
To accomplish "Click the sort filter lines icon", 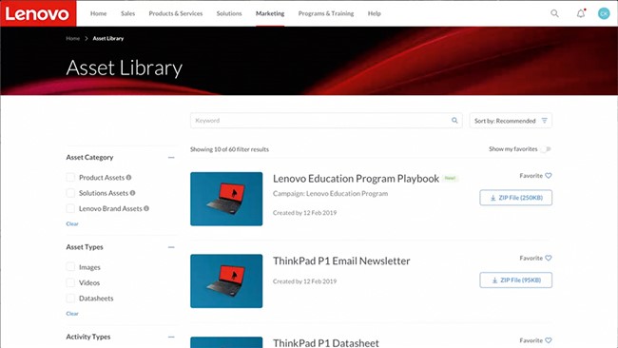I will [x=544, y=120].
